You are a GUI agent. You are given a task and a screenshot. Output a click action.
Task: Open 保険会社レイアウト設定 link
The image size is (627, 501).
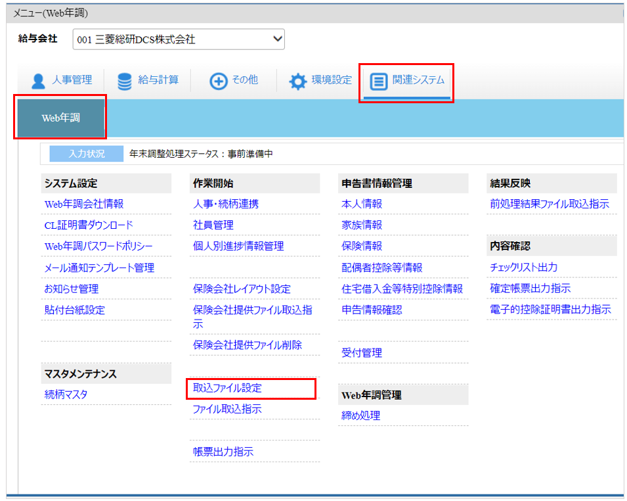tap(242, 289)
